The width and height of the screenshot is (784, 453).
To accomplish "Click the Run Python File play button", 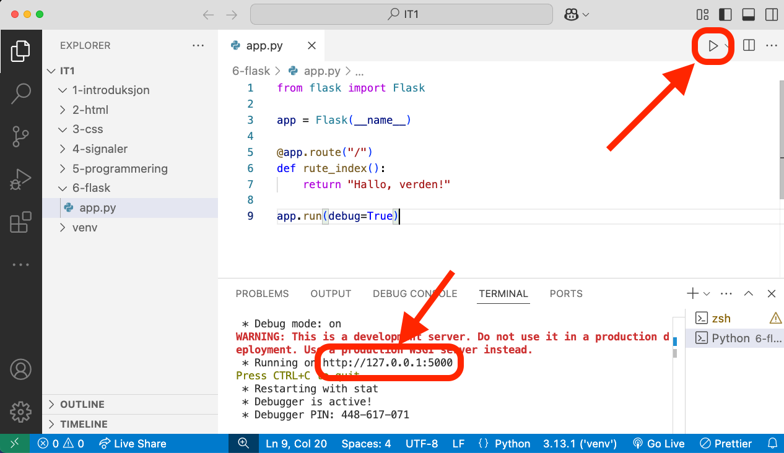I will (x=713, y=46).
